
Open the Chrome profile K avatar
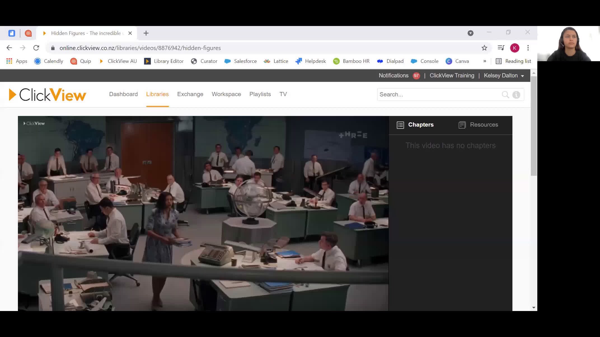point(515,48)
